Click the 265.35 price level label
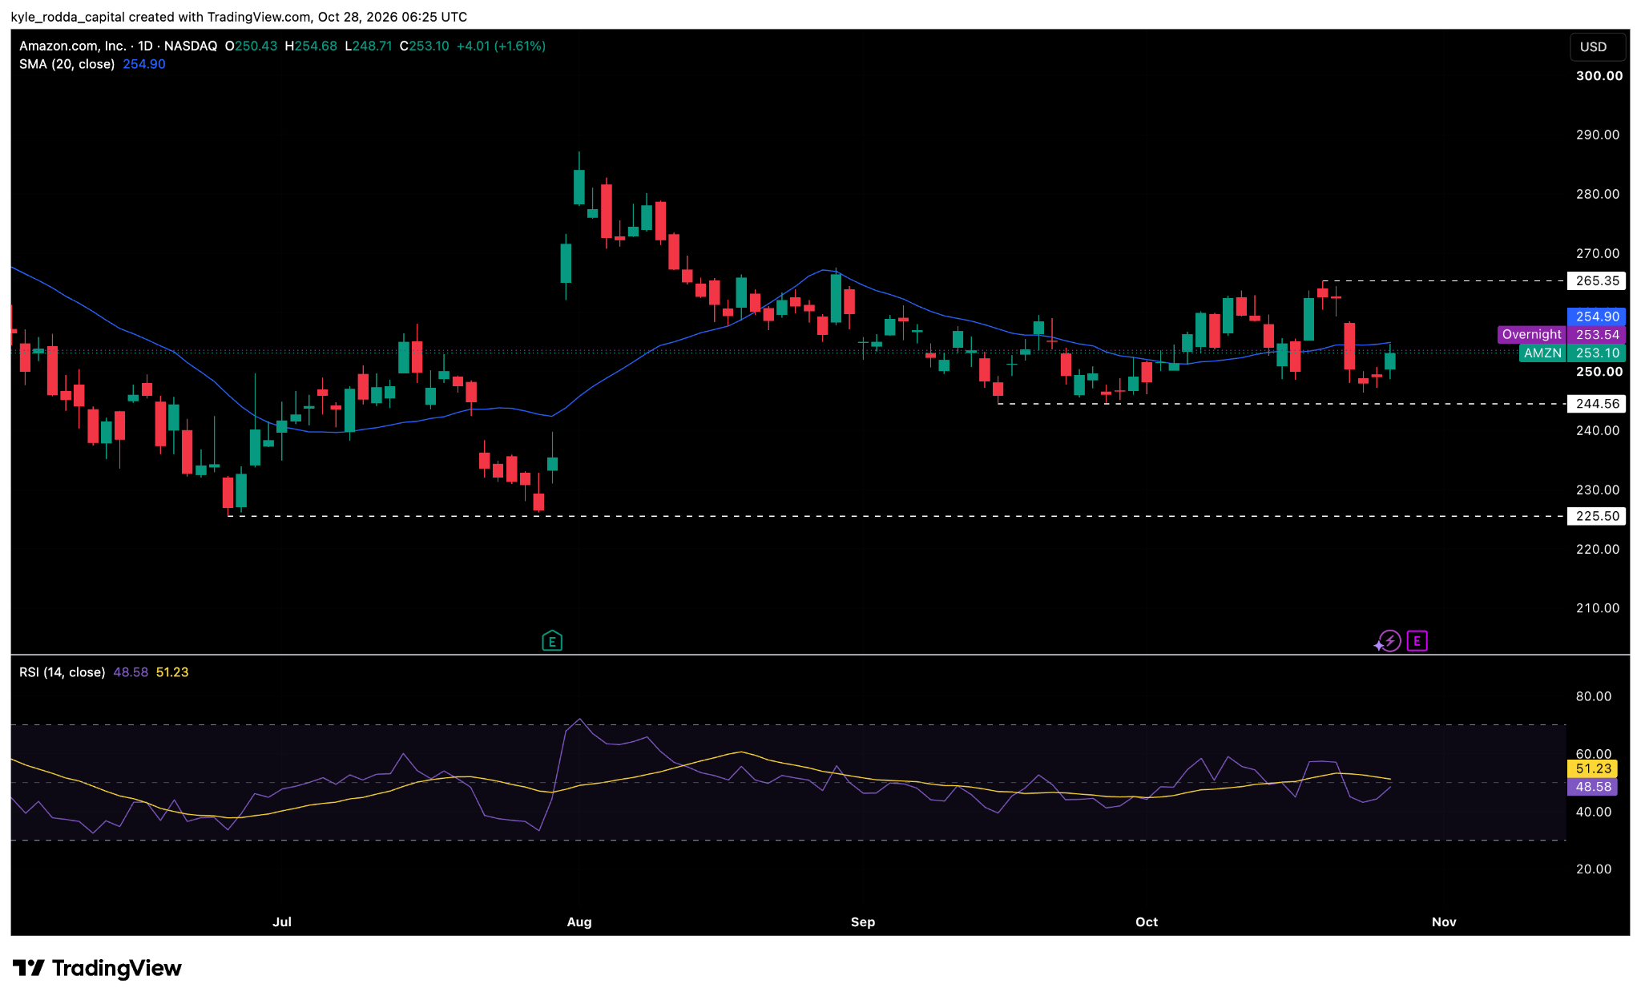 pyautogui.click(x=1598, y=280)
